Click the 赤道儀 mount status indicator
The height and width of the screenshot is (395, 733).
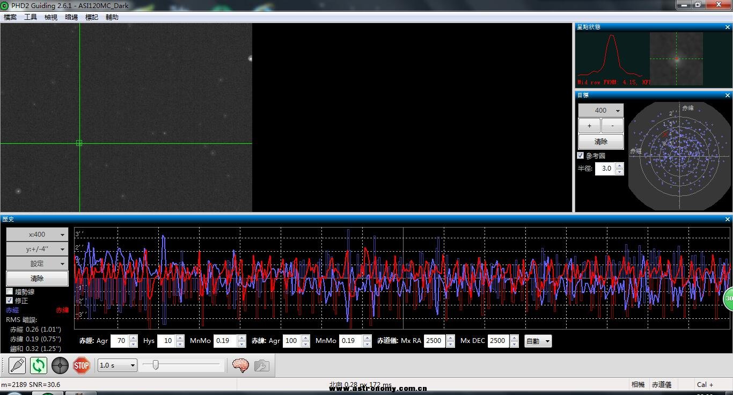coord(662,384)
